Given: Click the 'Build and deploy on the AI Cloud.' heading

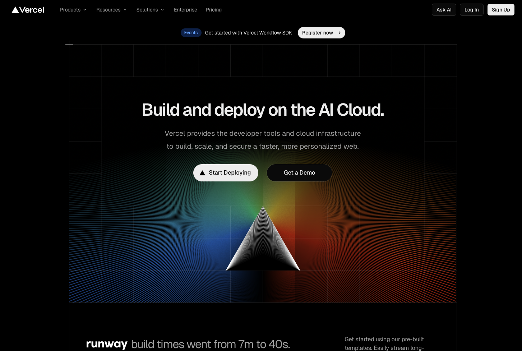Looking at the screenshot, I should click(x=263, y=110).
